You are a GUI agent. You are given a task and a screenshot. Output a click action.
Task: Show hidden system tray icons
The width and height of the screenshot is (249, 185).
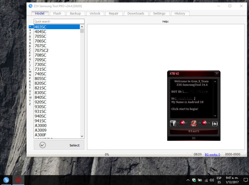click(188, 180)
